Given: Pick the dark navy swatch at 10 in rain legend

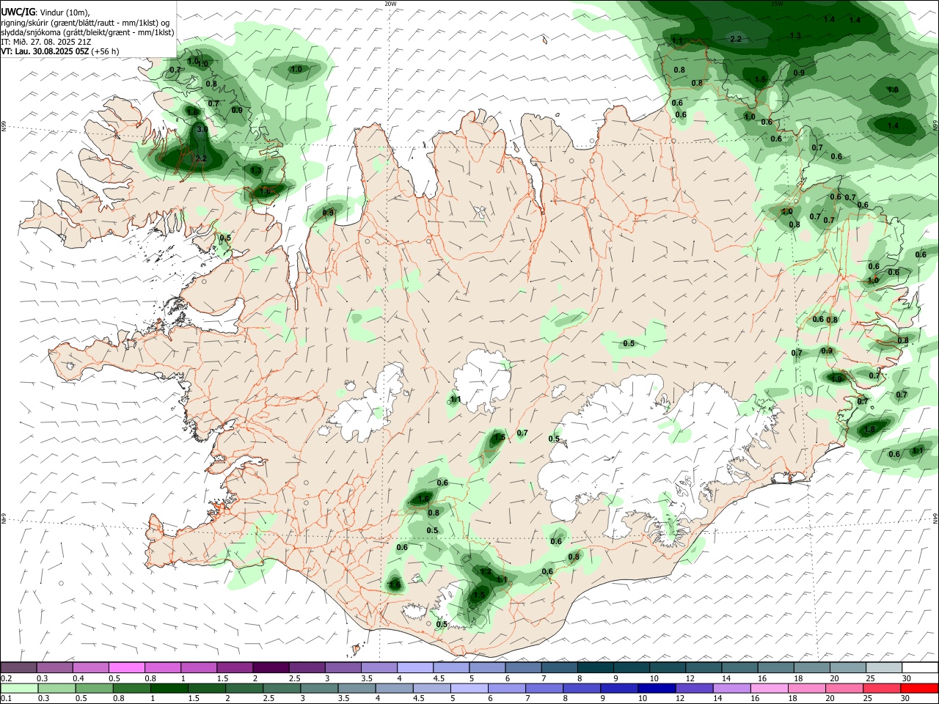Looking at the screenshot, I should click(656, 688).
